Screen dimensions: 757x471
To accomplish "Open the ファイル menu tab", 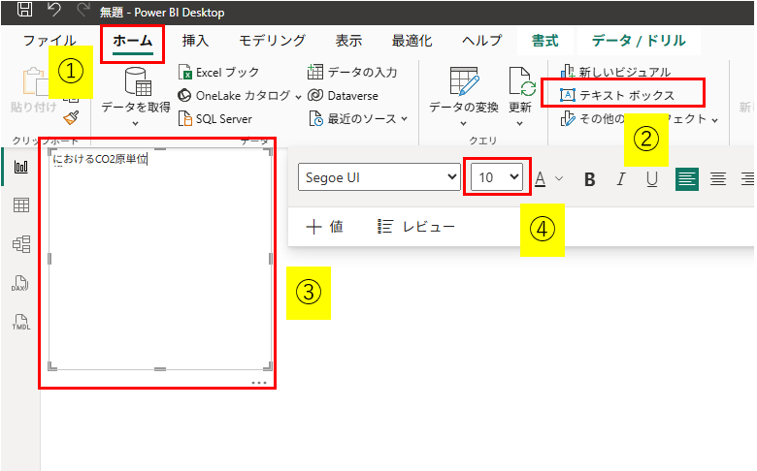I will pyautogui.click(x=49, y=41).
